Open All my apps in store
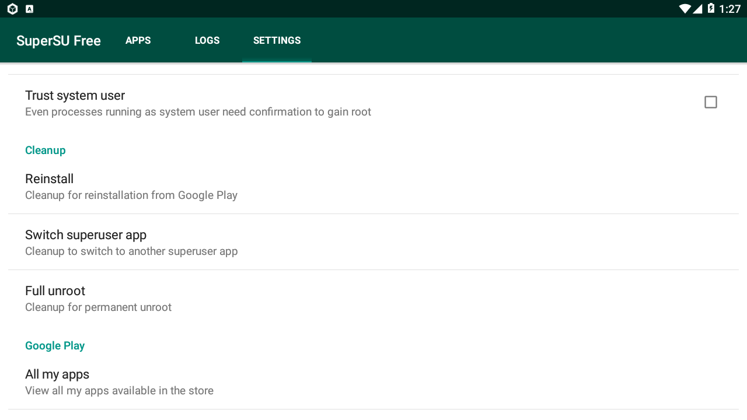This screenshot has height=420, width=747. pyautogui.click(x=57, y=374)
